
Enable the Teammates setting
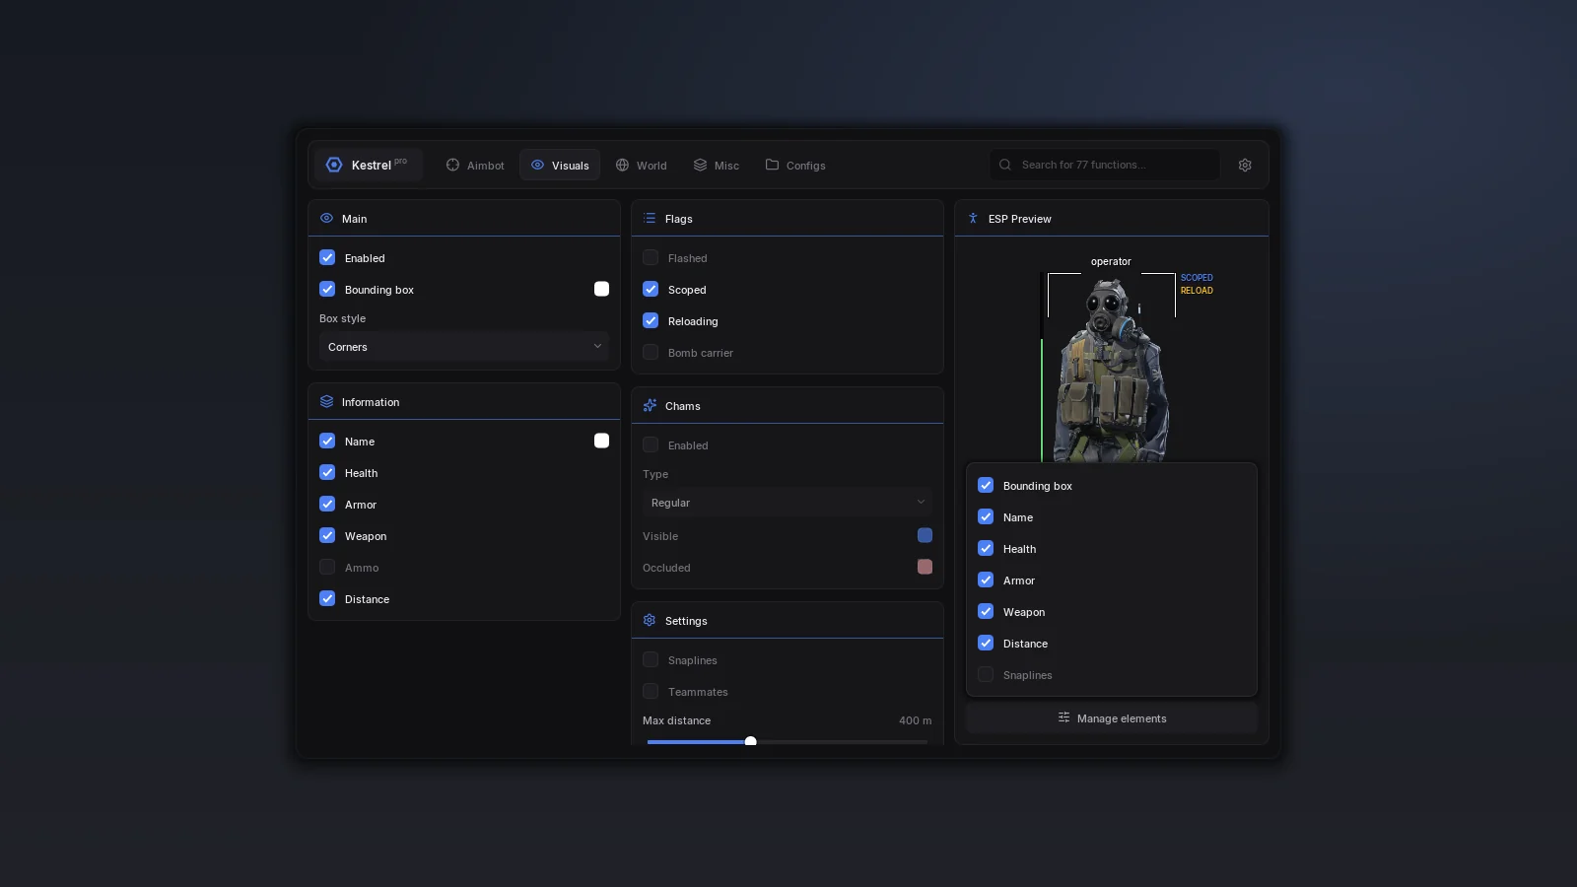pos(651,691)
